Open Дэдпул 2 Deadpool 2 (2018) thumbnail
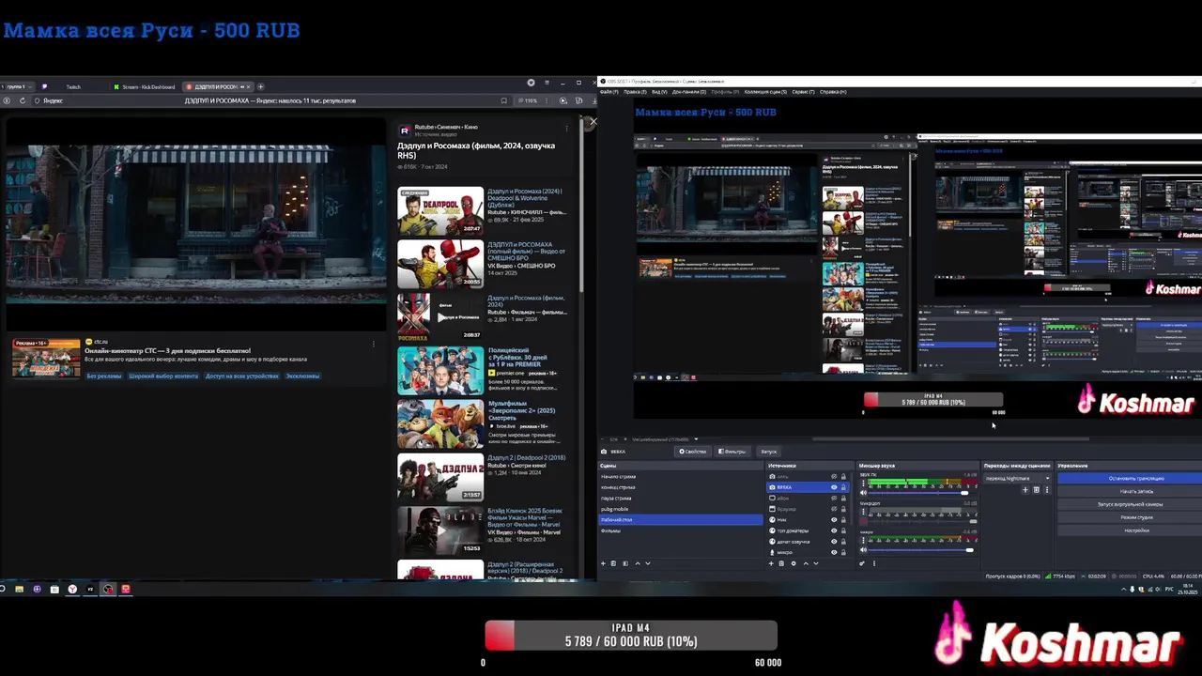Viewport: 1202px width, 676px height. click(x=440, y=477)
